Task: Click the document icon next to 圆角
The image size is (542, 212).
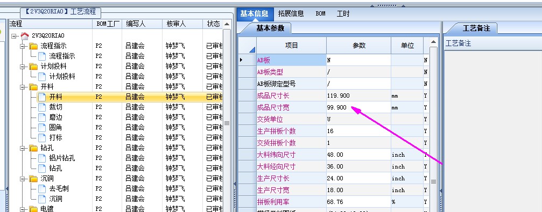Action: pyautogui.click(x=42, y=127)
